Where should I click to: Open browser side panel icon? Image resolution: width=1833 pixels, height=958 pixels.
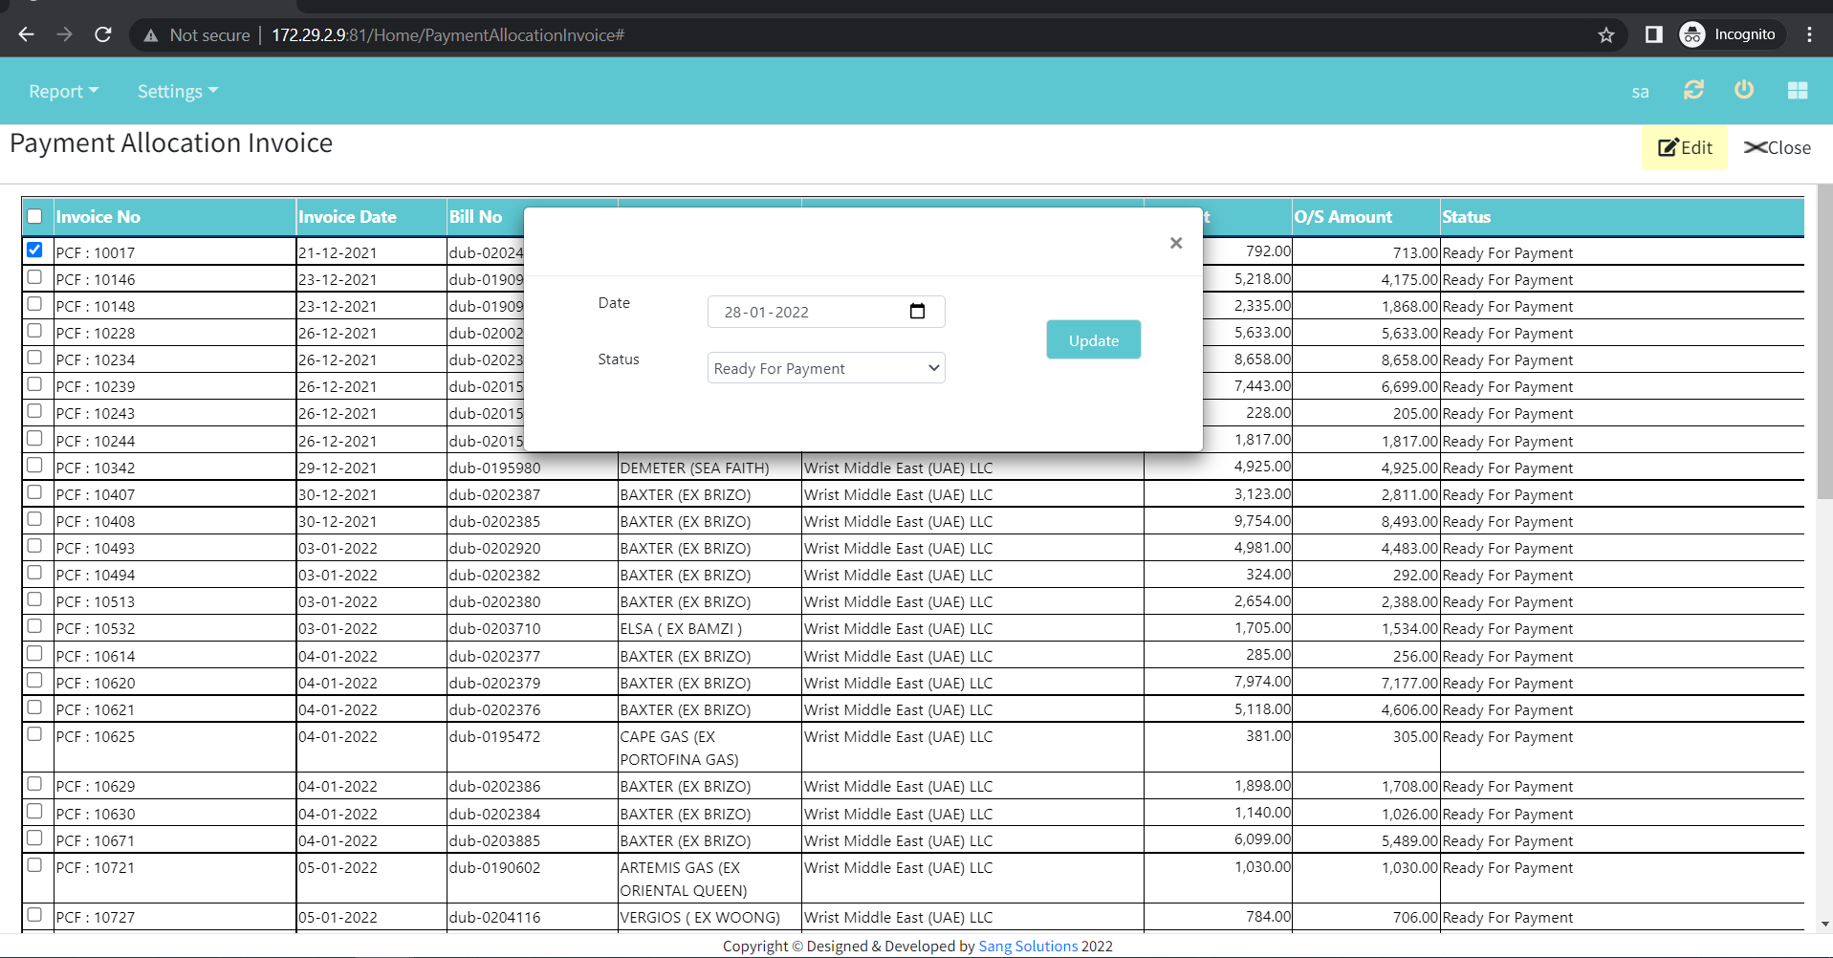click(x=1653, y=35)
